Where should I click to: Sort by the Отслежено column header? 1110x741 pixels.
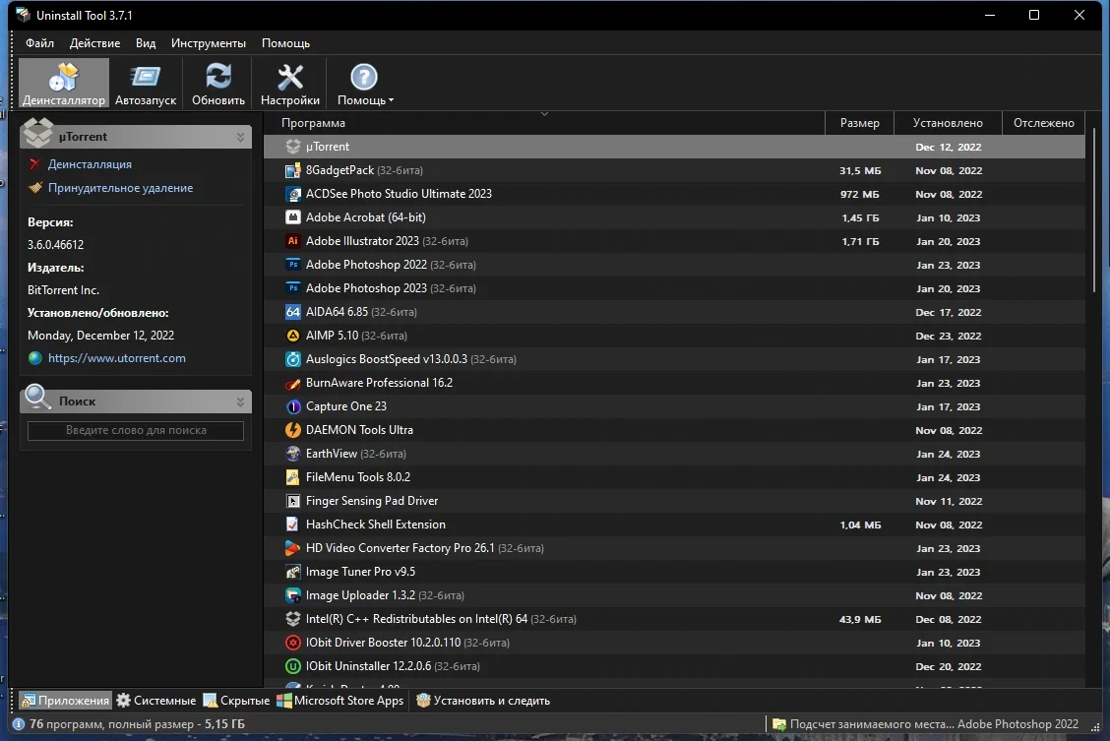click(x=1043, y=123)
